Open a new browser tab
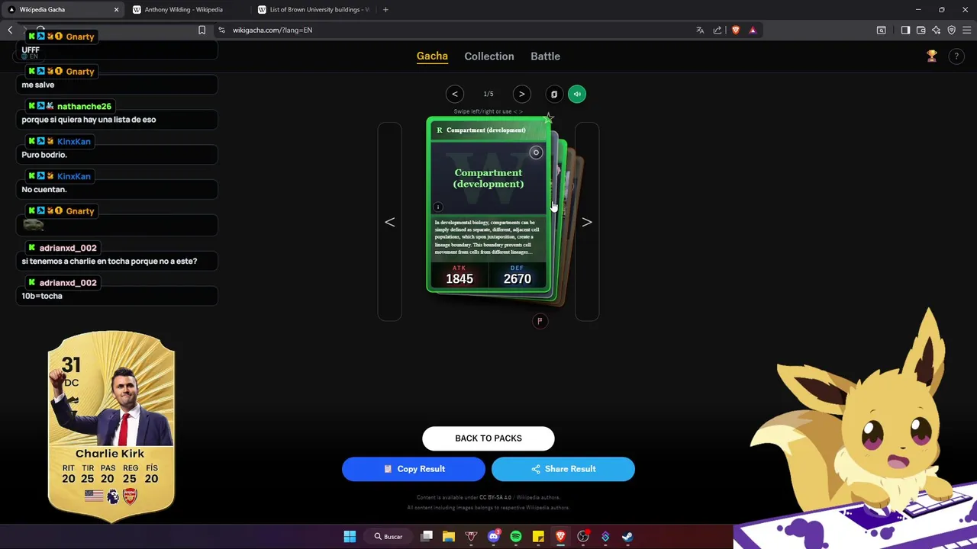This screenshot has height=549, width=977. [385, 10]
